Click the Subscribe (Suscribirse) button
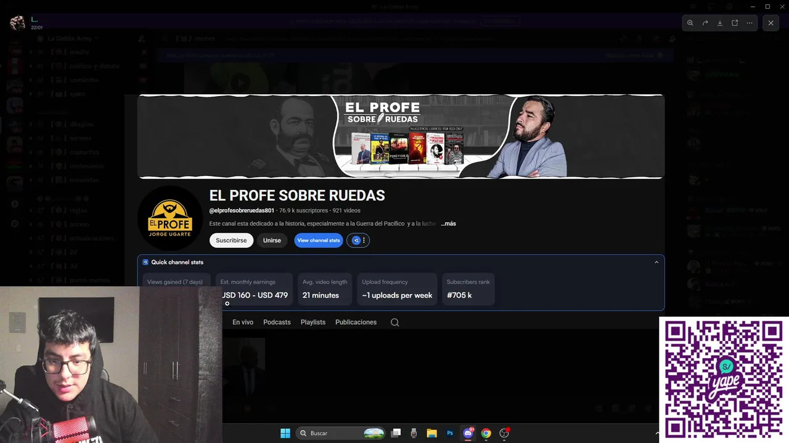 coord(231,241)
